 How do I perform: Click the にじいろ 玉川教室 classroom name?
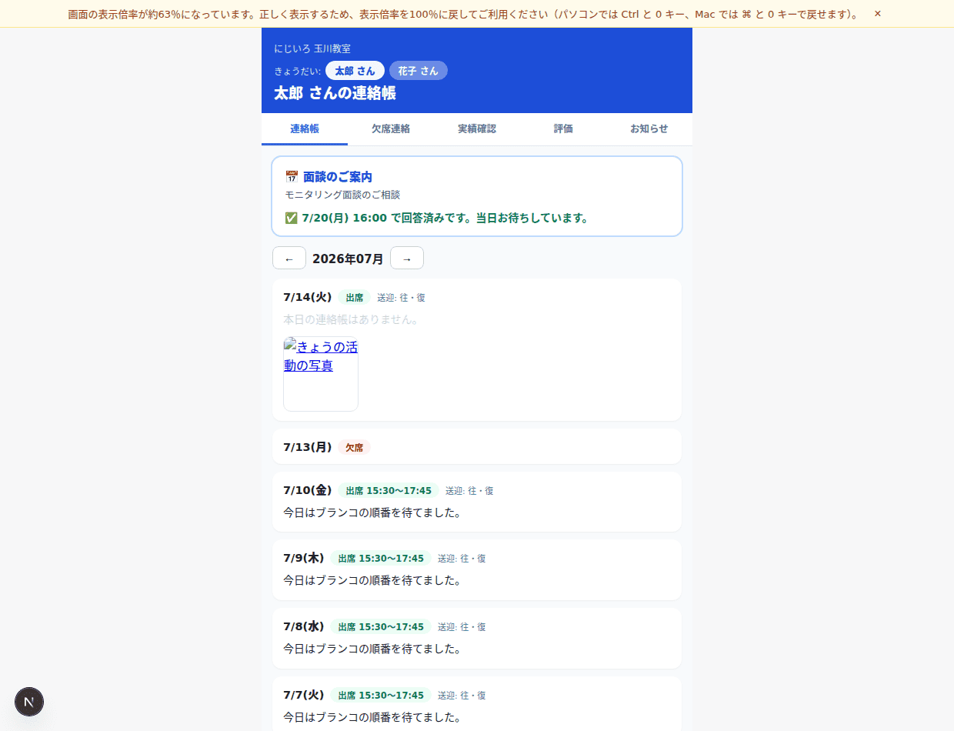[x=312, y=48]
